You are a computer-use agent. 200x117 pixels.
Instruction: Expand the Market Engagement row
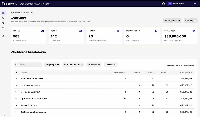click(16, 92)
